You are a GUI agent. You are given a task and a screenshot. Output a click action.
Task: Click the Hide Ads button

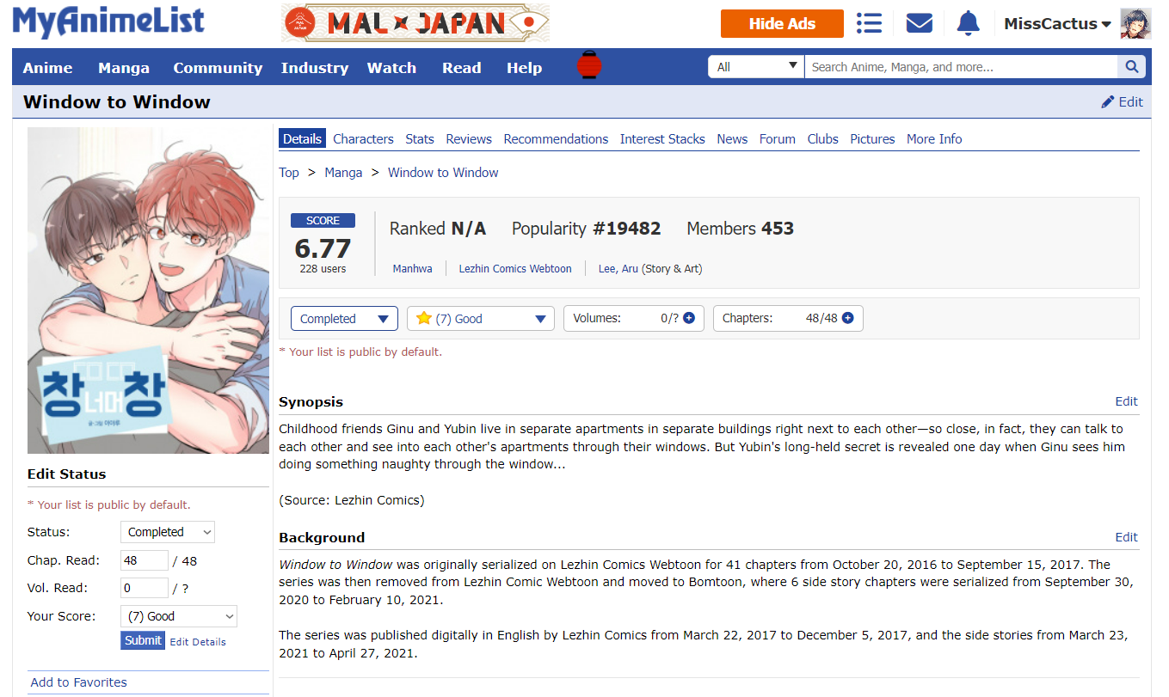coord(782,23)
